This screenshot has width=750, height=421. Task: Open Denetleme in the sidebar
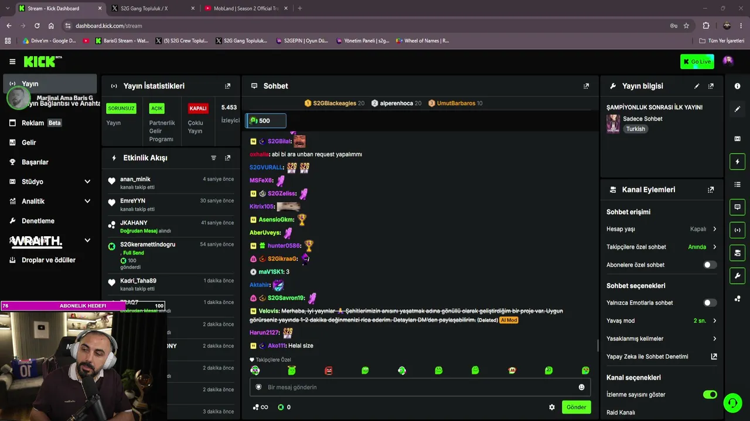50,221
